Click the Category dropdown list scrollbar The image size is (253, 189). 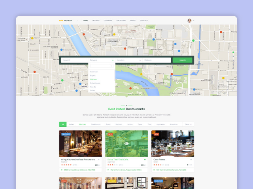tap(115, 75)
